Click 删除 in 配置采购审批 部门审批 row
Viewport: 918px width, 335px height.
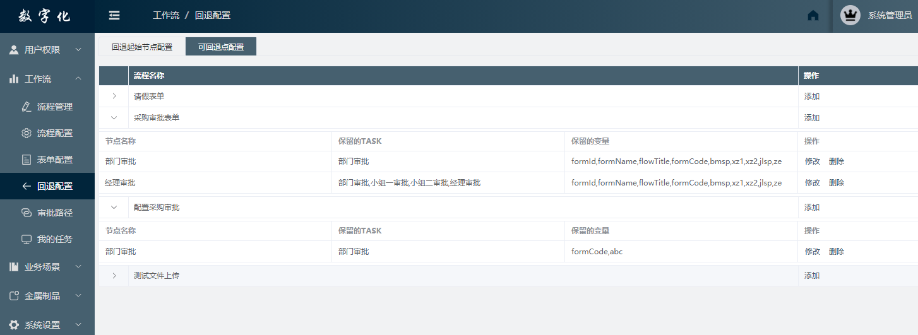837,252
